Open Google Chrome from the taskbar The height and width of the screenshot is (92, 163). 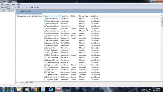[35, 89]
